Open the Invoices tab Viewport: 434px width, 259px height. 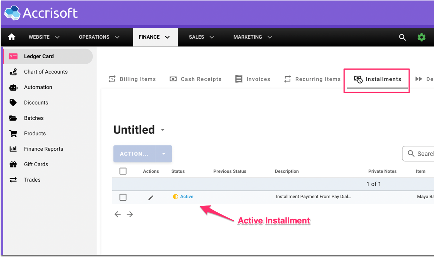click(x=253, y=79)
